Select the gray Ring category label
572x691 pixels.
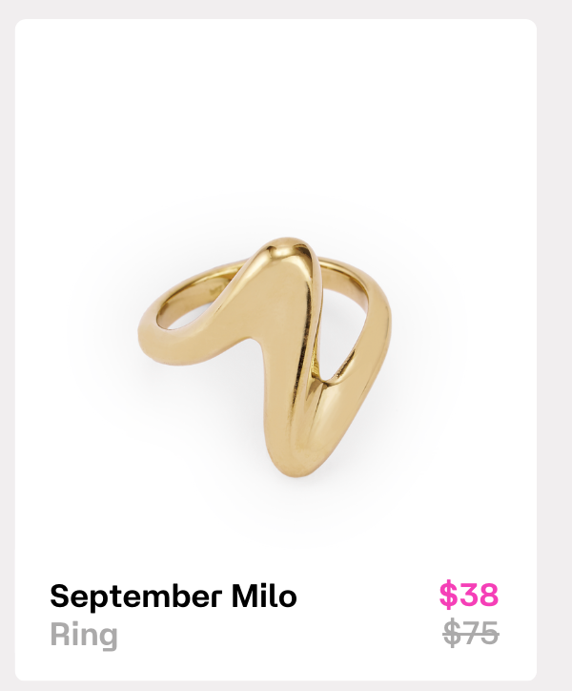pyautogui.click(x=84, y=635)
